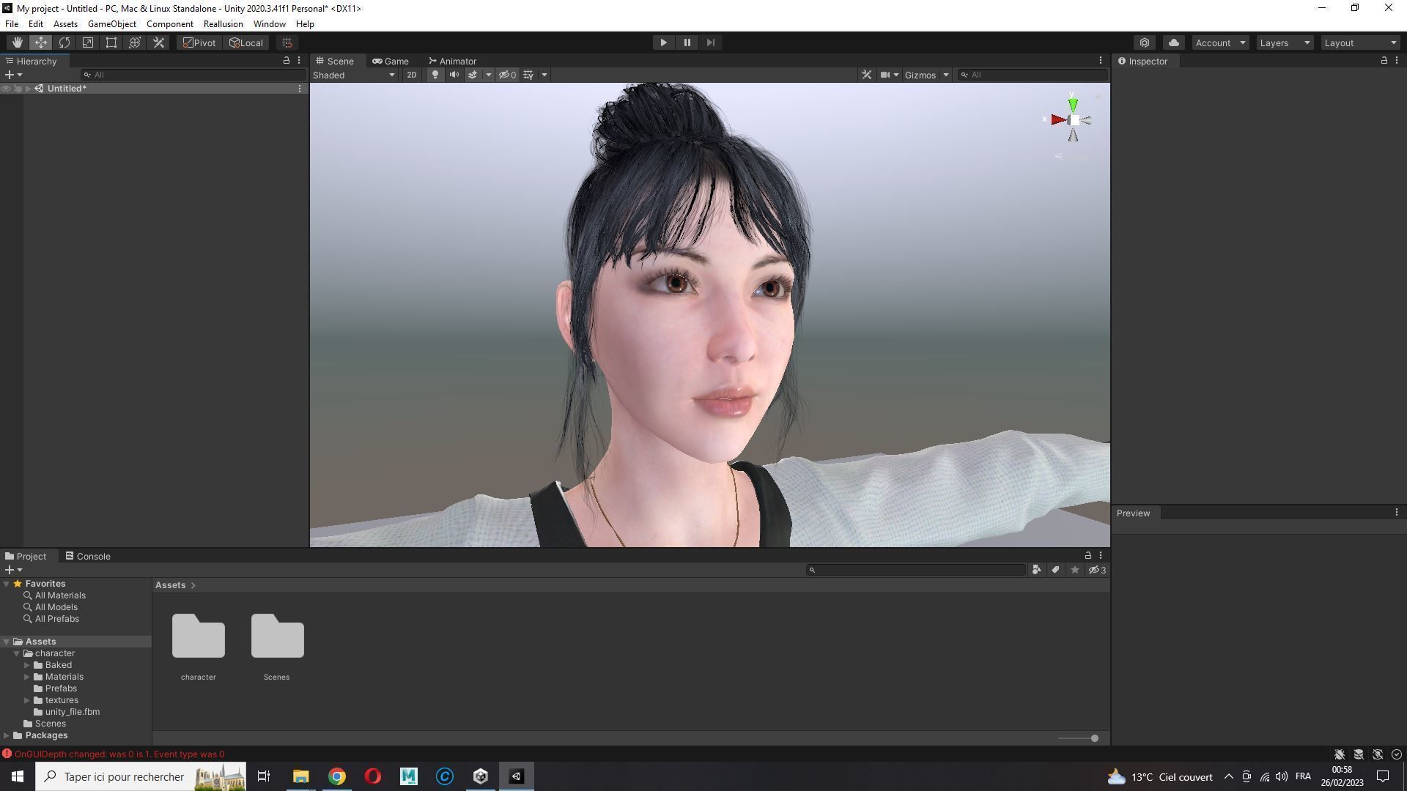The image size is (1407, 791).
Task: Open the Gizmos dropdown
Action: pos(926,75)
